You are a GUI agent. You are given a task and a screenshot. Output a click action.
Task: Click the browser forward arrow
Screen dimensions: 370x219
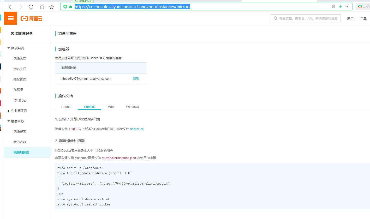click(21, 7)
